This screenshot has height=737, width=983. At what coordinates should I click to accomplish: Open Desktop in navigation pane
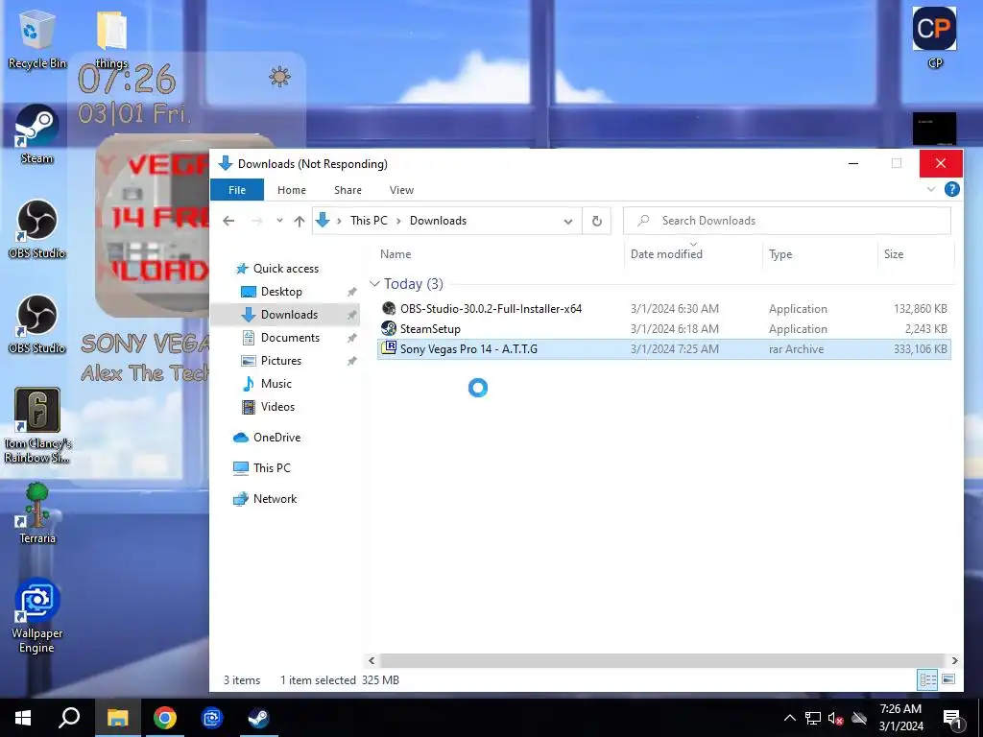(281, 292)
